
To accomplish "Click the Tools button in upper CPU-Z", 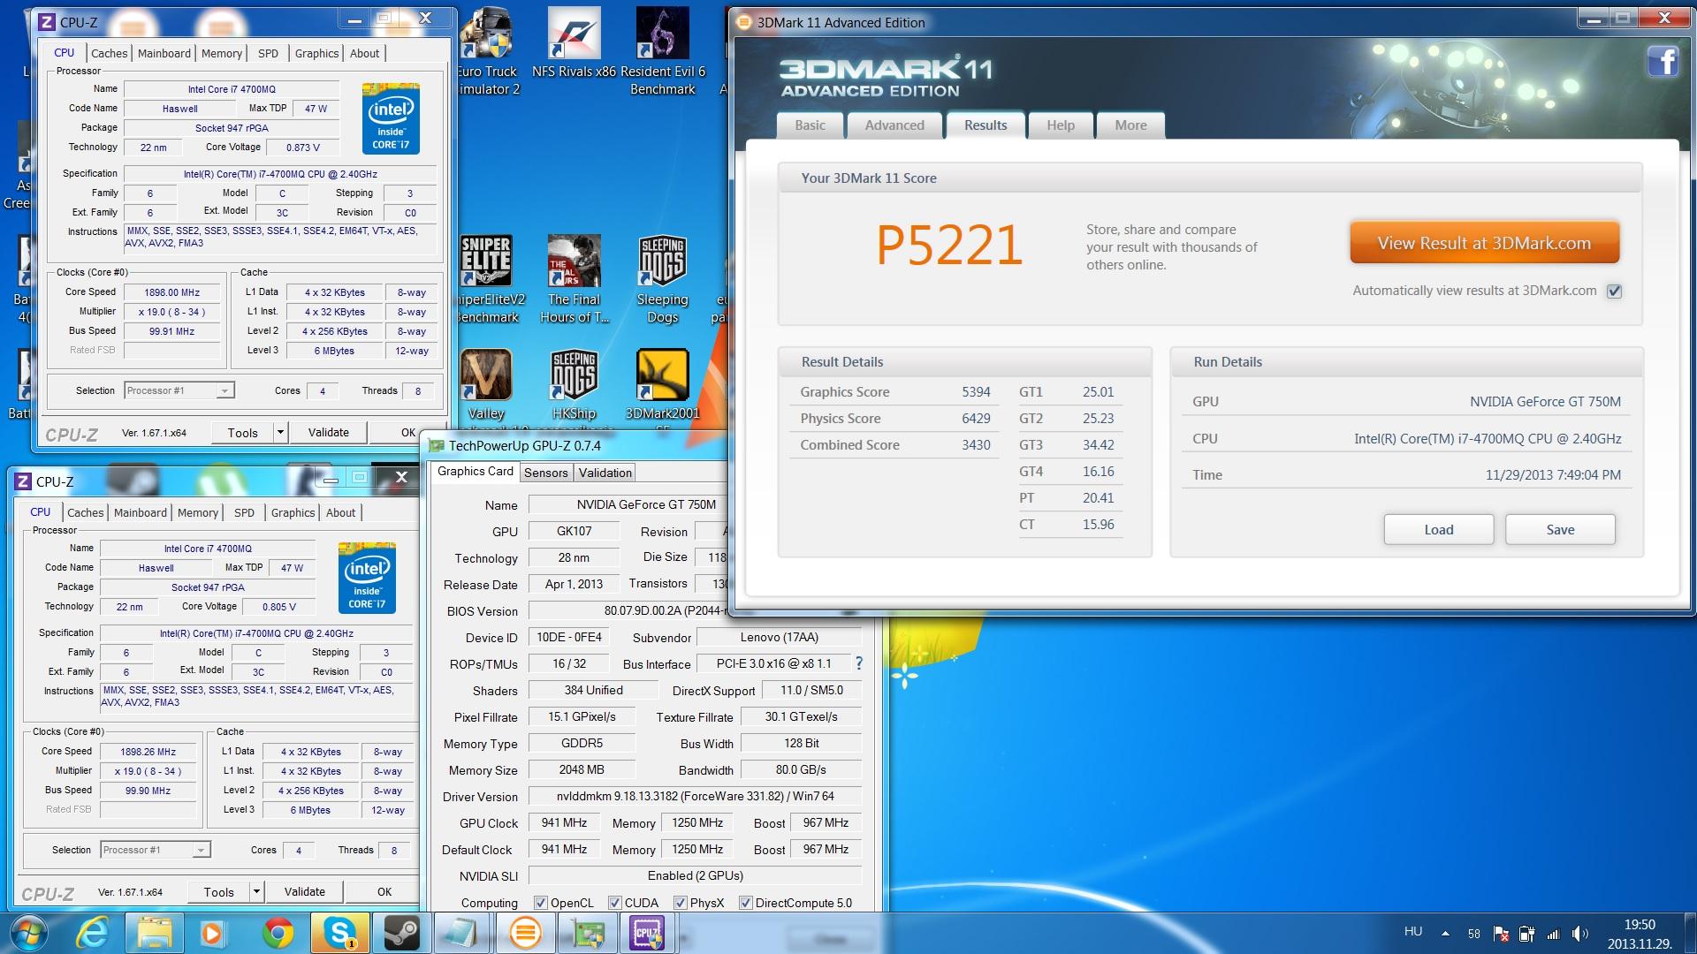I will pyautogui.click(x=243, y=433).
